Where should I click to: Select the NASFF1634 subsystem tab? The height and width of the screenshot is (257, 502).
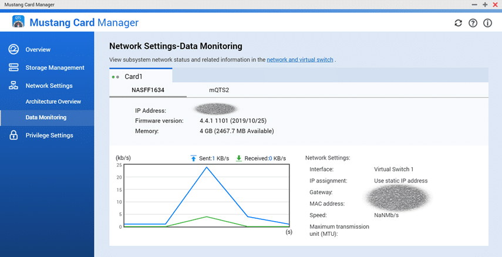148,90
